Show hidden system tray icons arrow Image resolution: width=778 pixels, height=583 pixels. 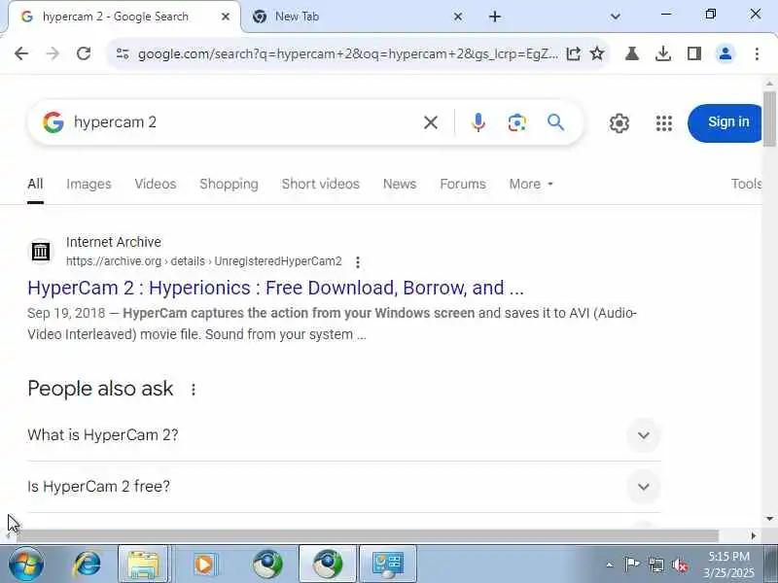tap(610, 565)
